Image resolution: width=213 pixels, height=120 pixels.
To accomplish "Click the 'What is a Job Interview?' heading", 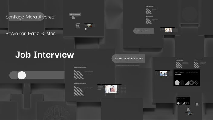I will [80, 68].
